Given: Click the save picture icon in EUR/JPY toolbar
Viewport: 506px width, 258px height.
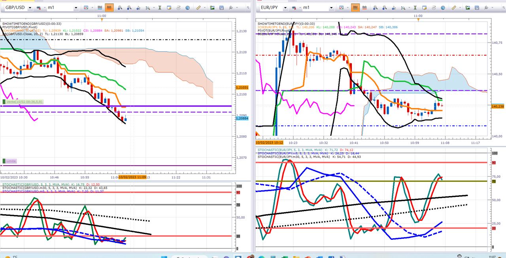Looking at the screenshot, I should [468, 7].
